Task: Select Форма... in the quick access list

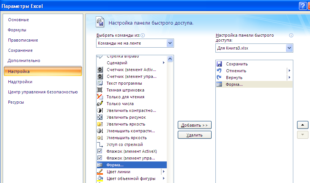Action: click(254, 84)
